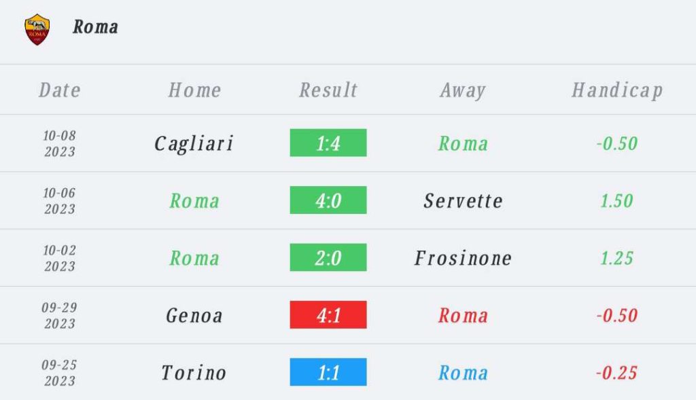Select the red -0.25 handicap value
696x400 pixels.
[x=616, y=373]
